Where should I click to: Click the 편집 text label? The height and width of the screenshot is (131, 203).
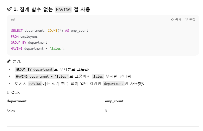click(x=192, y=19)
